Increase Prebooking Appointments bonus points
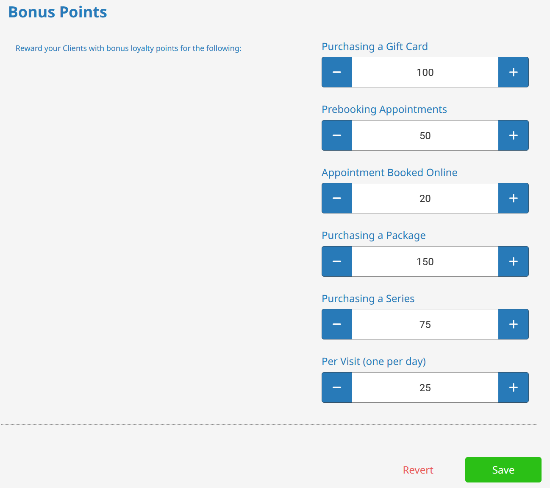The image size is (550, 488). 513,135
